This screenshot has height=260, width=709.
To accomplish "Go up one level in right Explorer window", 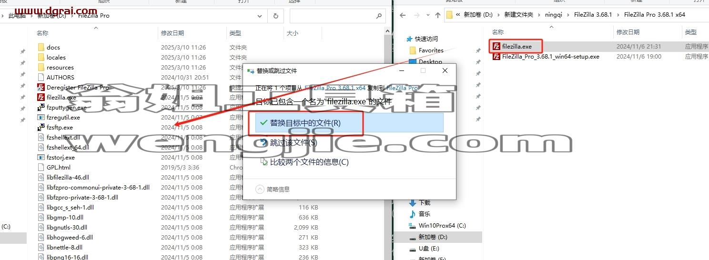I will coord(438,15).
